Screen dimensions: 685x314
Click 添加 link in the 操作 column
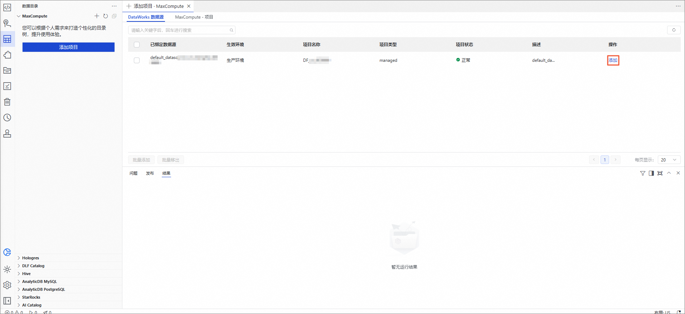(x=613, y=60)
